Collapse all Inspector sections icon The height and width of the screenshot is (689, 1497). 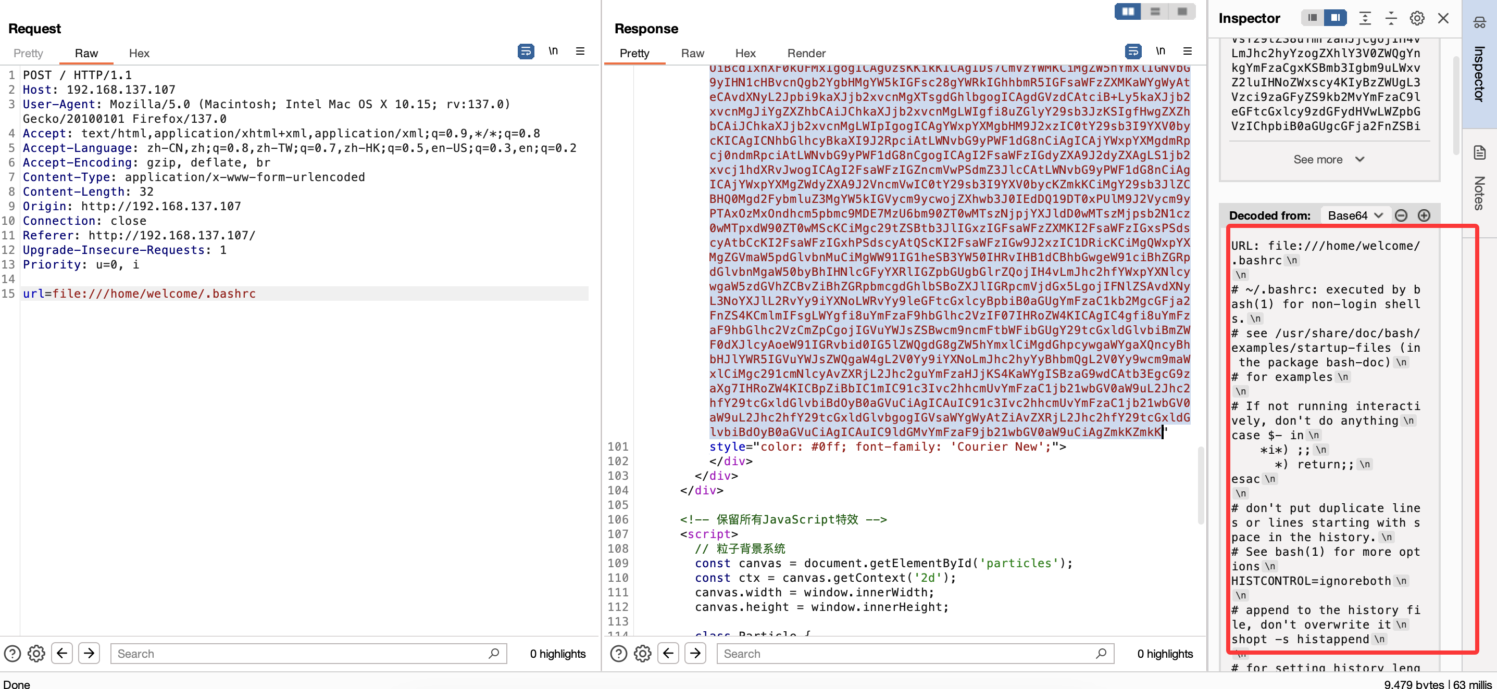pyautogui.click(x=1391, y=19)
